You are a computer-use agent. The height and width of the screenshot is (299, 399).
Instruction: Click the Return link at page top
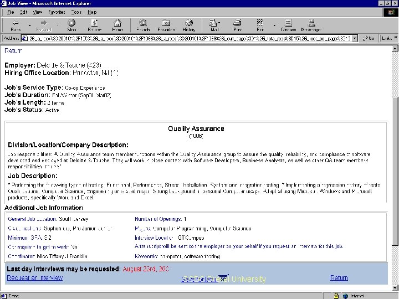pos(13,51)
